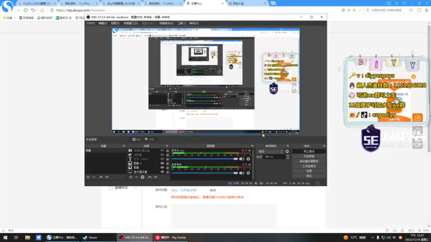Open the Windows Start menu
Screen dimensions: 431x242
tap(5, 237)
